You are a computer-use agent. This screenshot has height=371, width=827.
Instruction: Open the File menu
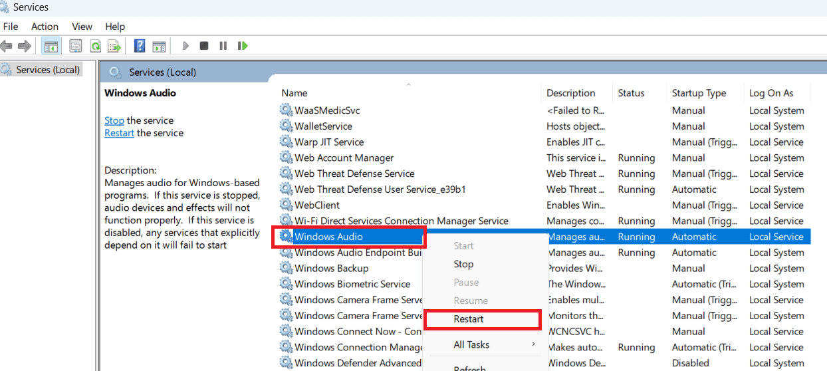point(11,27)
